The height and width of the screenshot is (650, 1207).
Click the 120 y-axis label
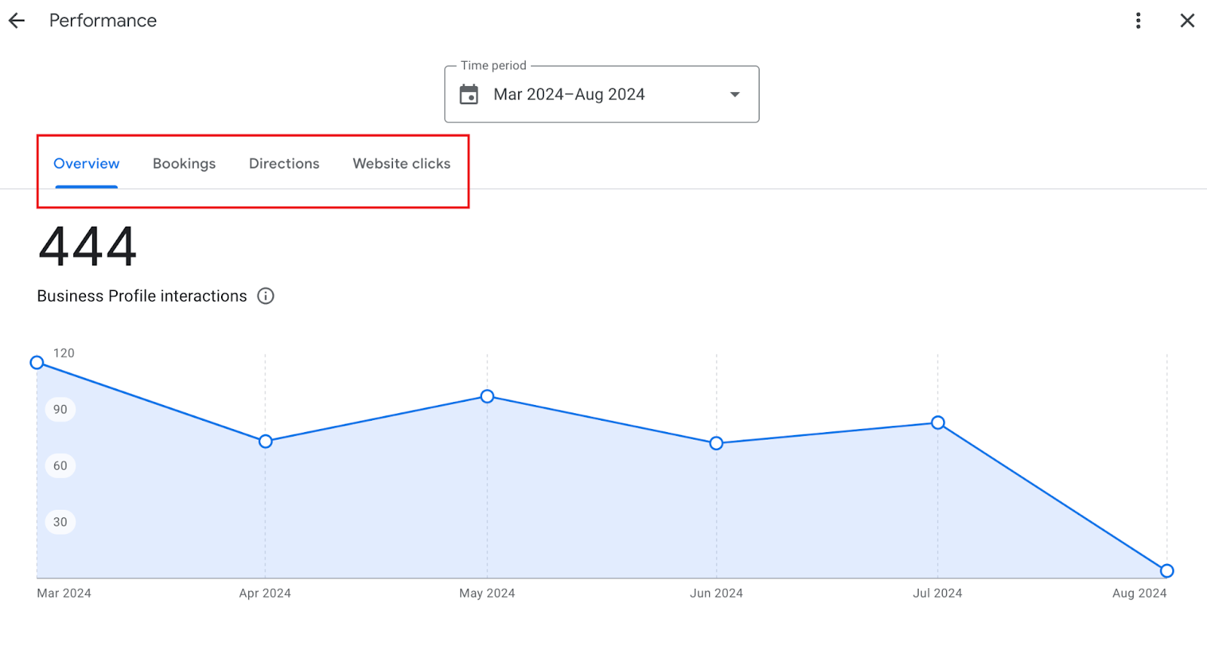(x=64, y=353)
